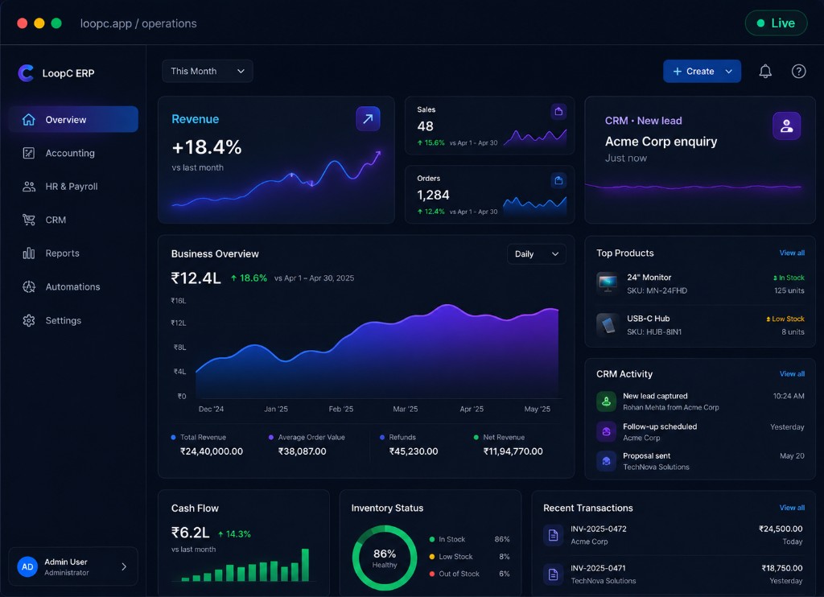Click the New lead captured activity icon
Screen dimensions: 824x597
click(606, 401)
